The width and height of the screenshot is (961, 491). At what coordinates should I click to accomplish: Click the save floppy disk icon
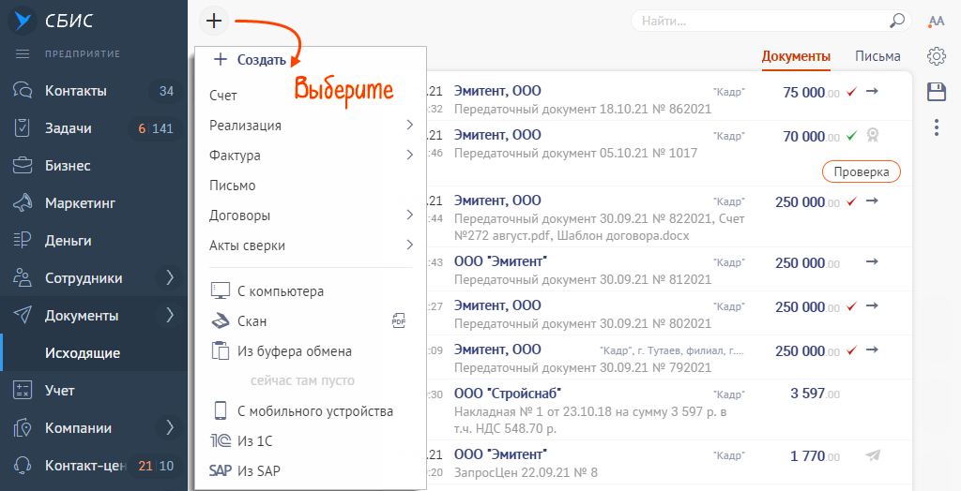936,91
